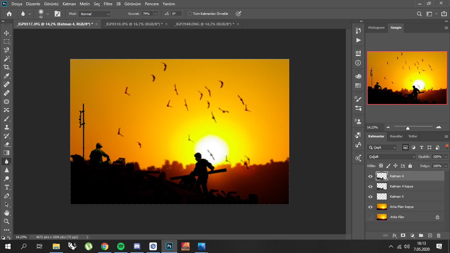Viewport: 450px width, 253px height.
Task: Delete layer using the trash icon
Action: [x=438, y=236]
